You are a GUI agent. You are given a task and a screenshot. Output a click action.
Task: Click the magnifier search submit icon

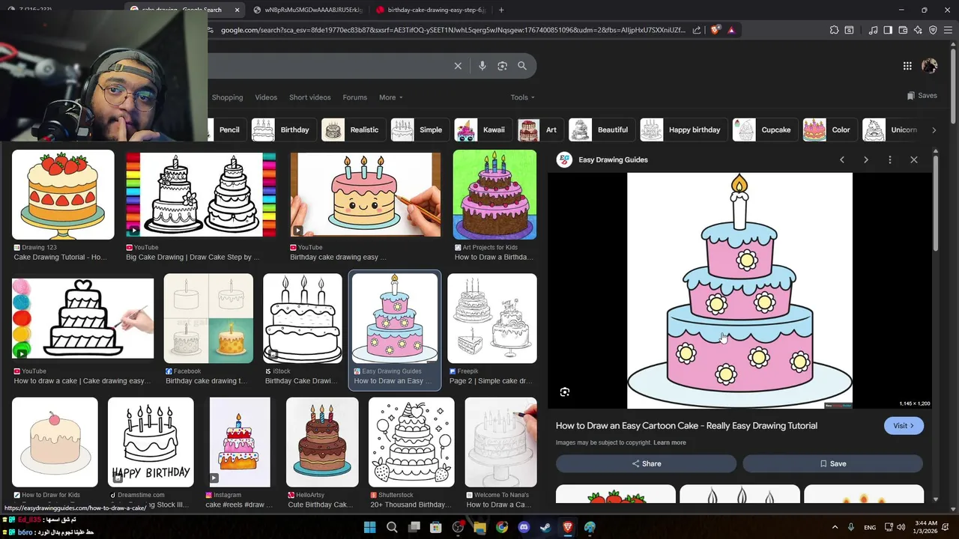tap(522, 66)
